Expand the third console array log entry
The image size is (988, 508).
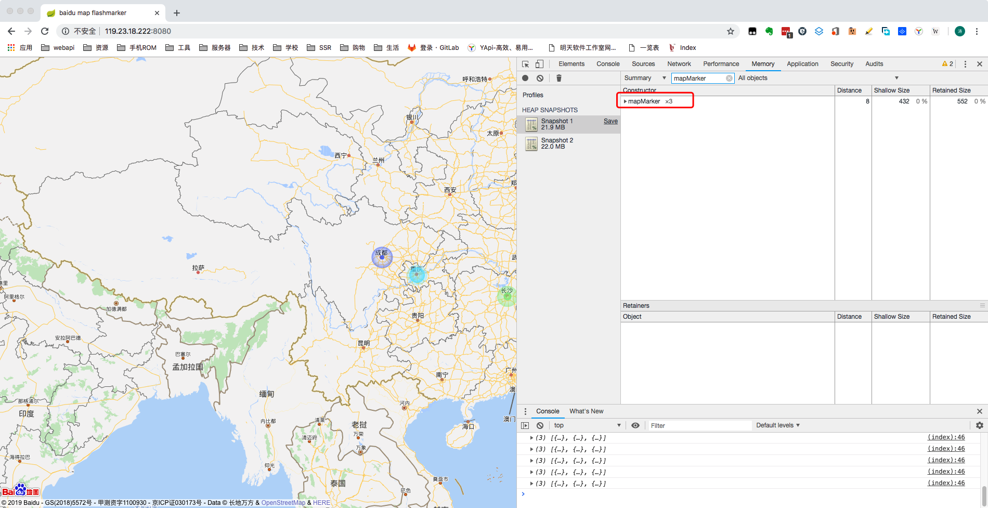[x=531, y=461]
